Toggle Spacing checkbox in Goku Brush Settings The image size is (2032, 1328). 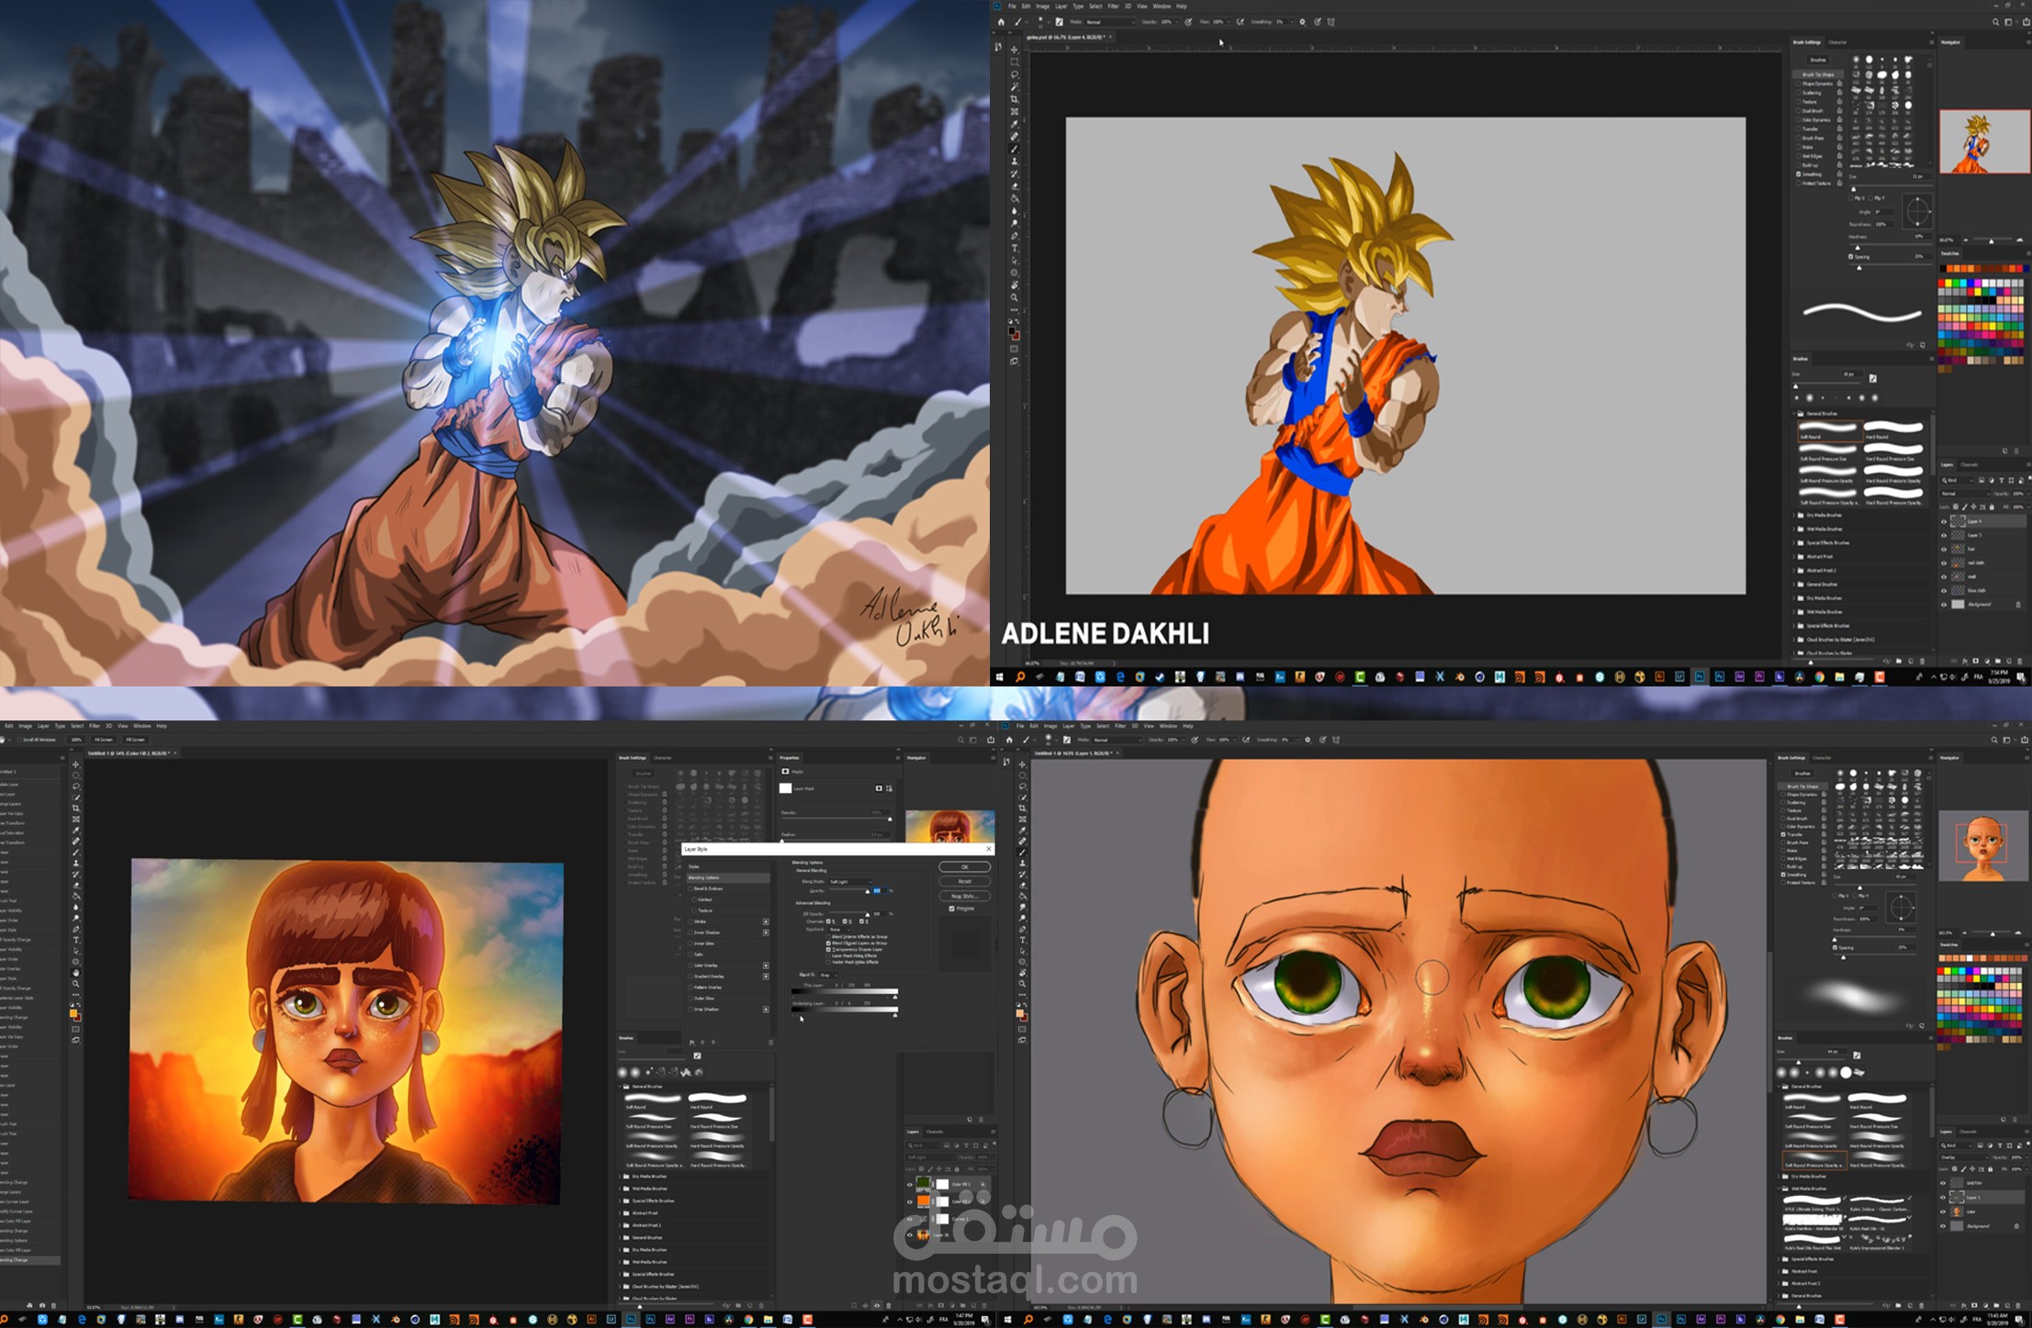(x=1851, y=256)
